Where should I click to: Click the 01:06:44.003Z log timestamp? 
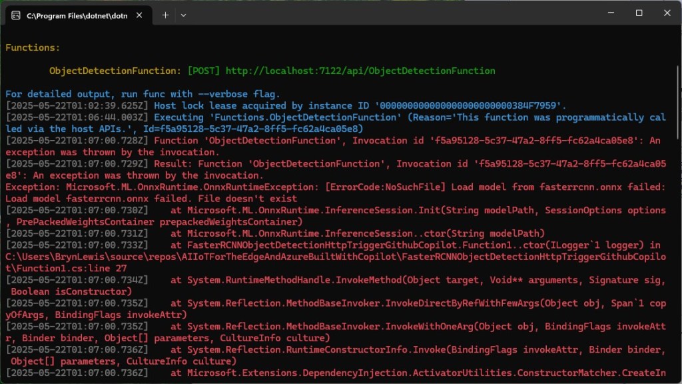click(x=77, y=117)
